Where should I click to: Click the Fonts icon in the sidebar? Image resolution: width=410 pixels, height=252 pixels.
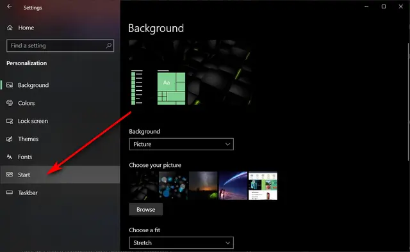pyautogui.click(x=10, y=157)
